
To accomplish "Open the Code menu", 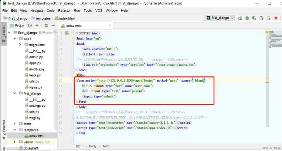I will (51, 11).
